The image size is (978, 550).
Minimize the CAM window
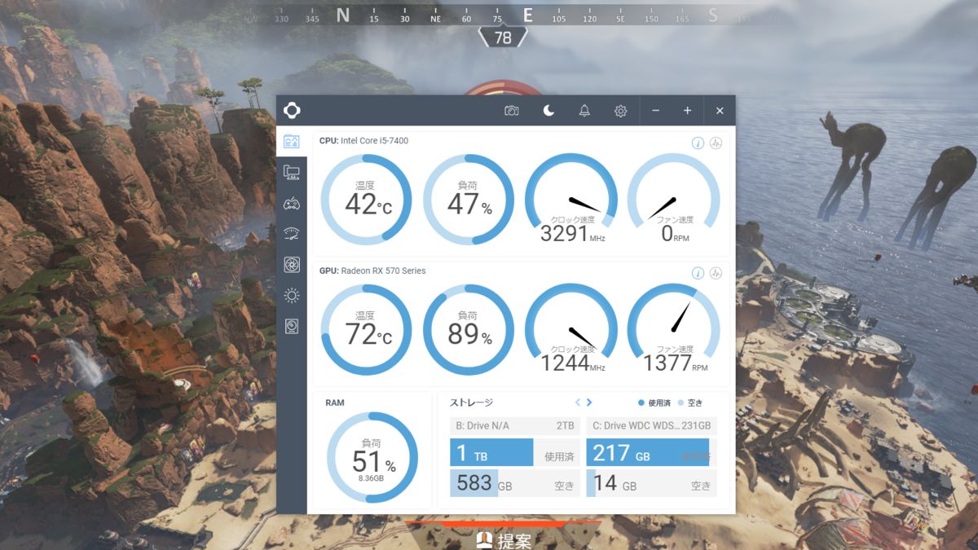coord(656,111)
